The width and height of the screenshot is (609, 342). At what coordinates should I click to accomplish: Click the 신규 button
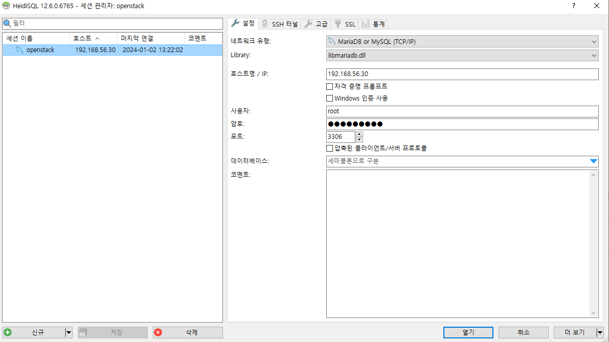34,332
